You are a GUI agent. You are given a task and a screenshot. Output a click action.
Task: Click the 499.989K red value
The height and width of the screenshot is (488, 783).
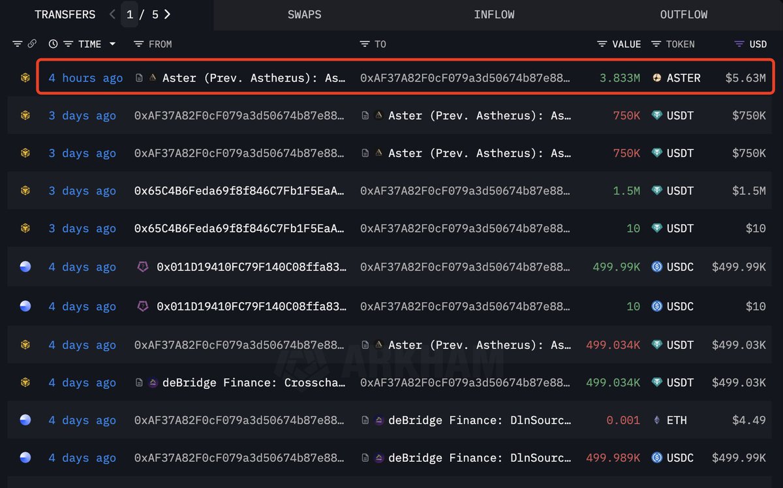(x=613, y=458)
